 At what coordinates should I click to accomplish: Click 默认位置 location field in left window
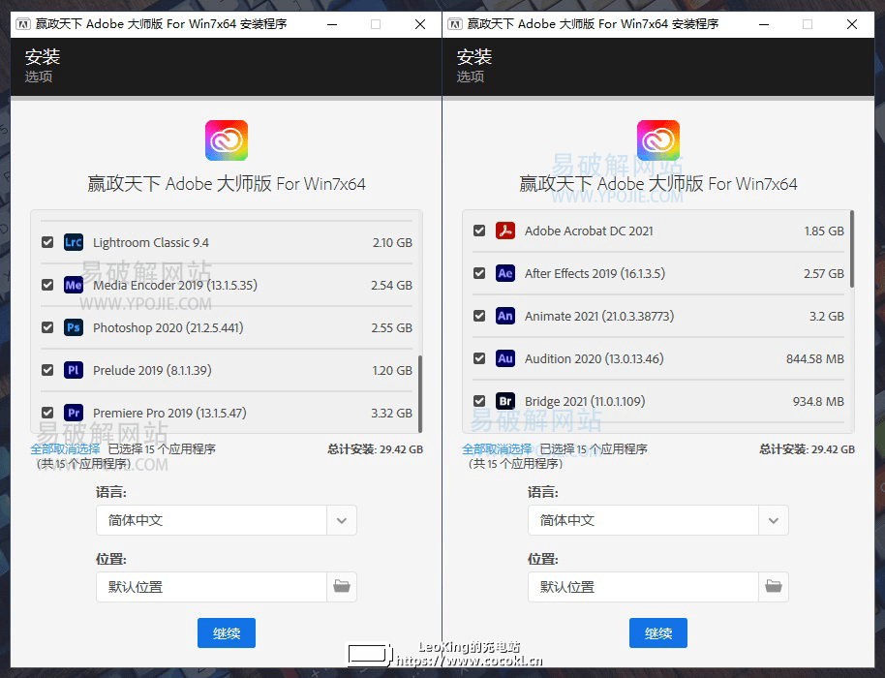coord(212,587)
